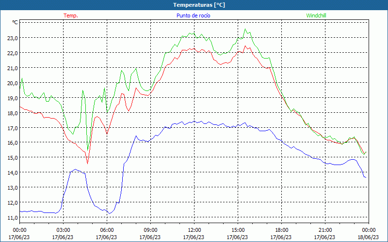Click the "17,0" y-axis value

13,128
